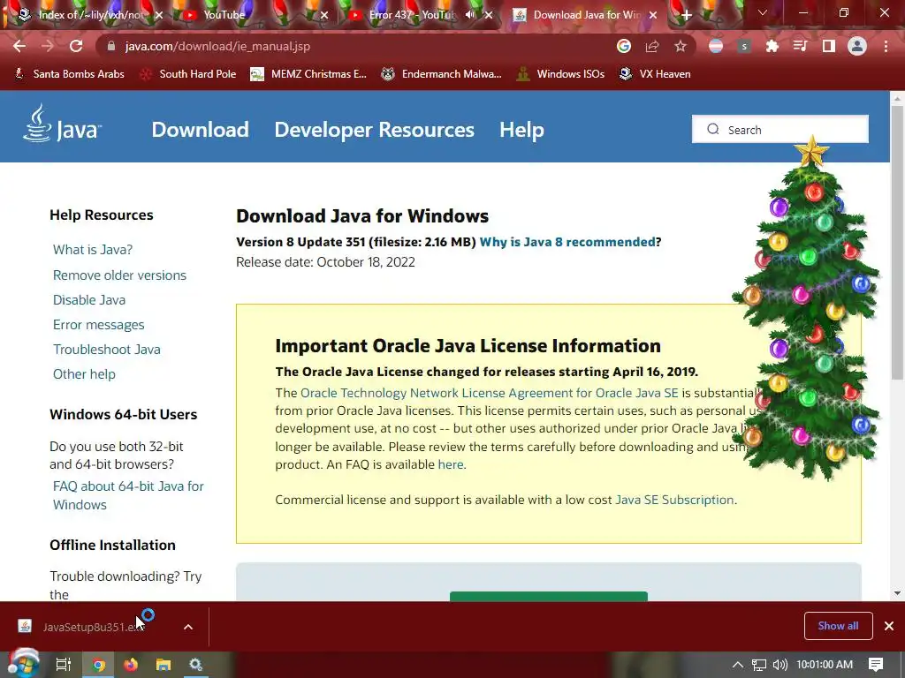Switch to the Error 437 YouTube tab

click(412, 15)
